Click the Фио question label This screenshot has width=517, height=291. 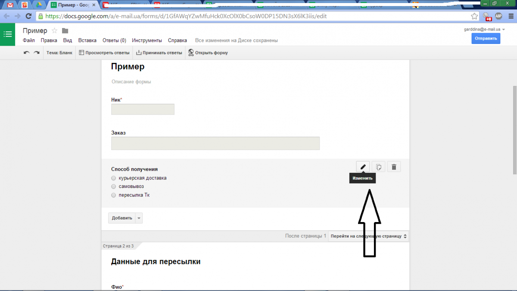[x=116, y=287]
